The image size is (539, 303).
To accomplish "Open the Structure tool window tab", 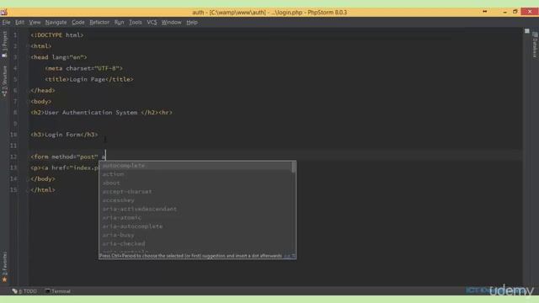I will 4,81.
